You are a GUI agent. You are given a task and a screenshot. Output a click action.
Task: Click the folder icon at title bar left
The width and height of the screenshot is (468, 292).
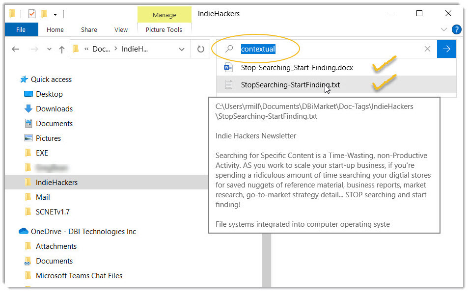pos(12,13)
